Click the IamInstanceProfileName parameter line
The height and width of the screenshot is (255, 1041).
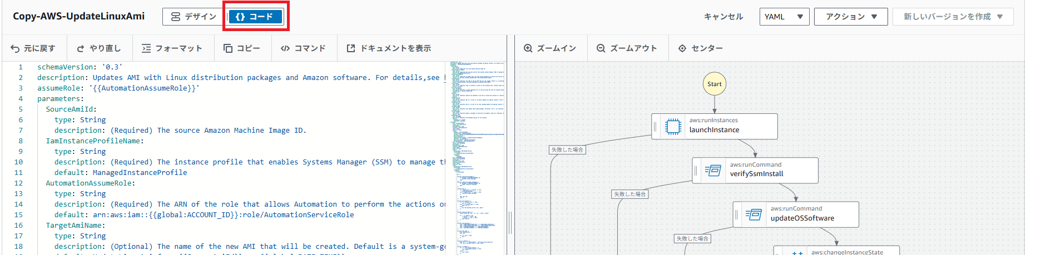pyautogui.click(x=95, y=141)
